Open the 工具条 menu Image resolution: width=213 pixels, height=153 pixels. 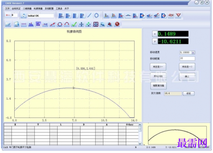pos(59,9)
